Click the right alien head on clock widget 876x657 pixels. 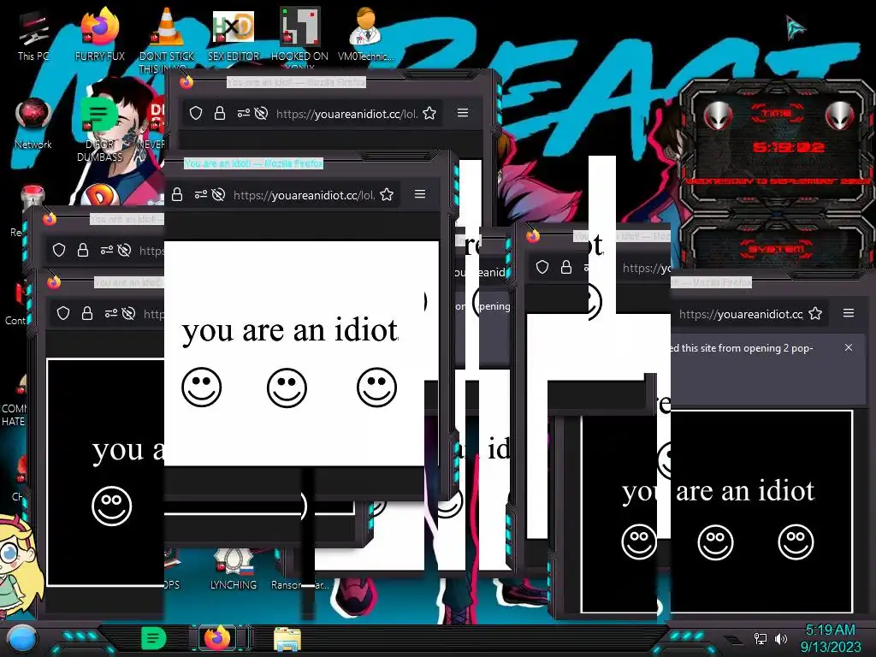(840, 116)
